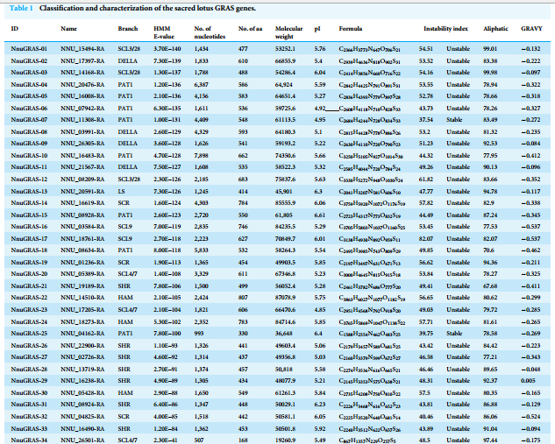Click the 'Aliphatic' column header

(x=495, y=29)
